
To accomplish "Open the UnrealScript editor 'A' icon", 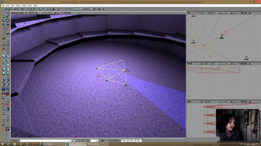I will [53, 9].
